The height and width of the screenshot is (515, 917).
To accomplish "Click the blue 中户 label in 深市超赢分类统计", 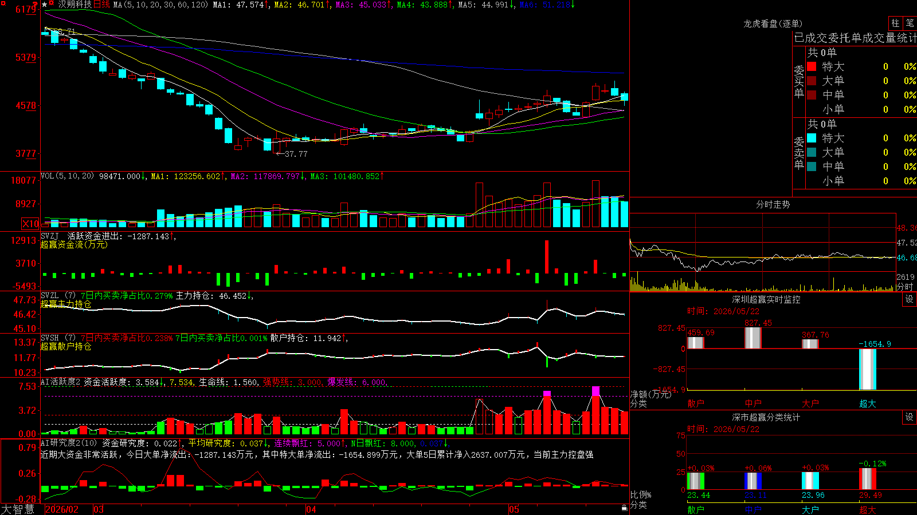I will coord(753,509).
